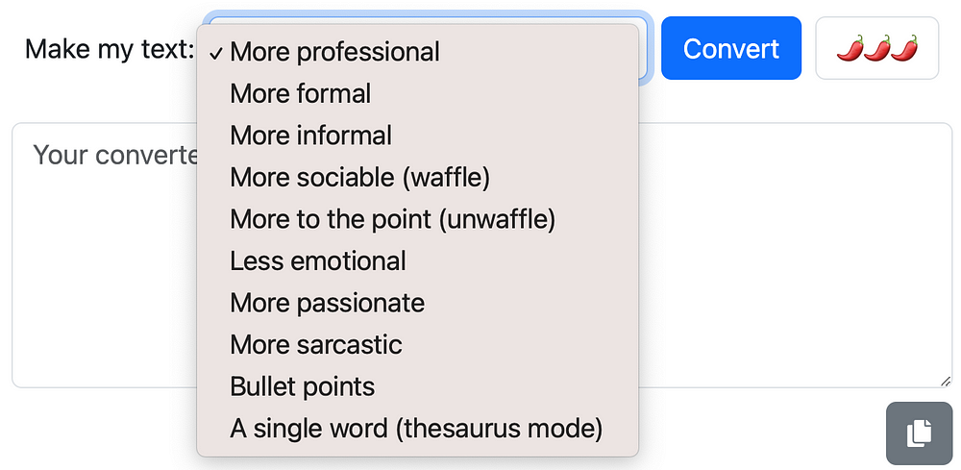This screenshot has height=470, width=961.
Task: Pick the More informal option
Action: (x=310, y=136)
